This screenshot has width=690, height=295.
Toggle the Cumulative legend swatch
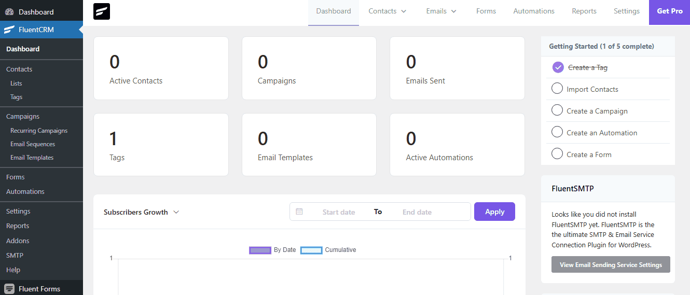point(311,250)
